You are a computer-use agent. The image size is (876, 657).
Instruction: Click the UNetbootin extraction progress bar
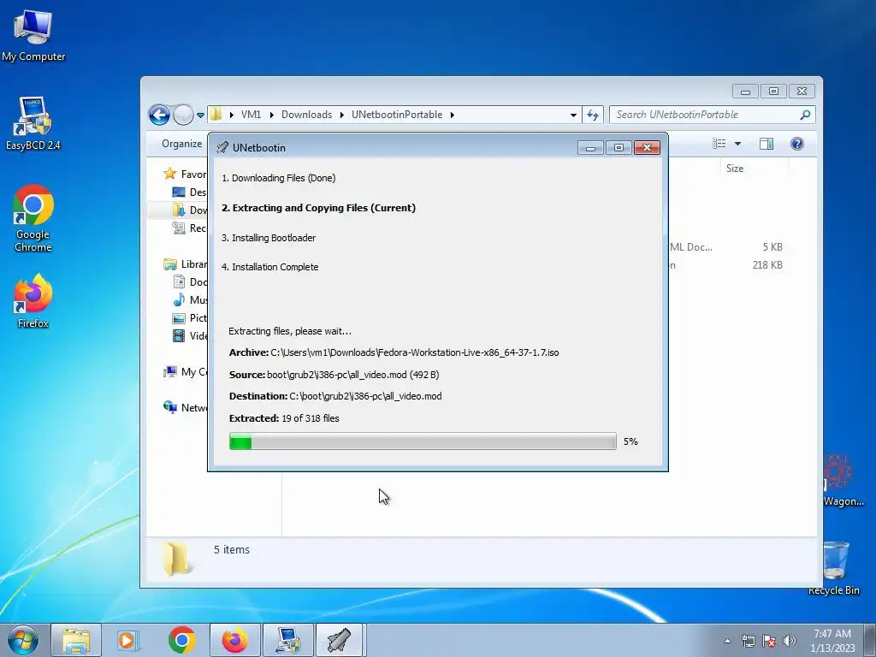pyautogui.click(x=423, y=441)
